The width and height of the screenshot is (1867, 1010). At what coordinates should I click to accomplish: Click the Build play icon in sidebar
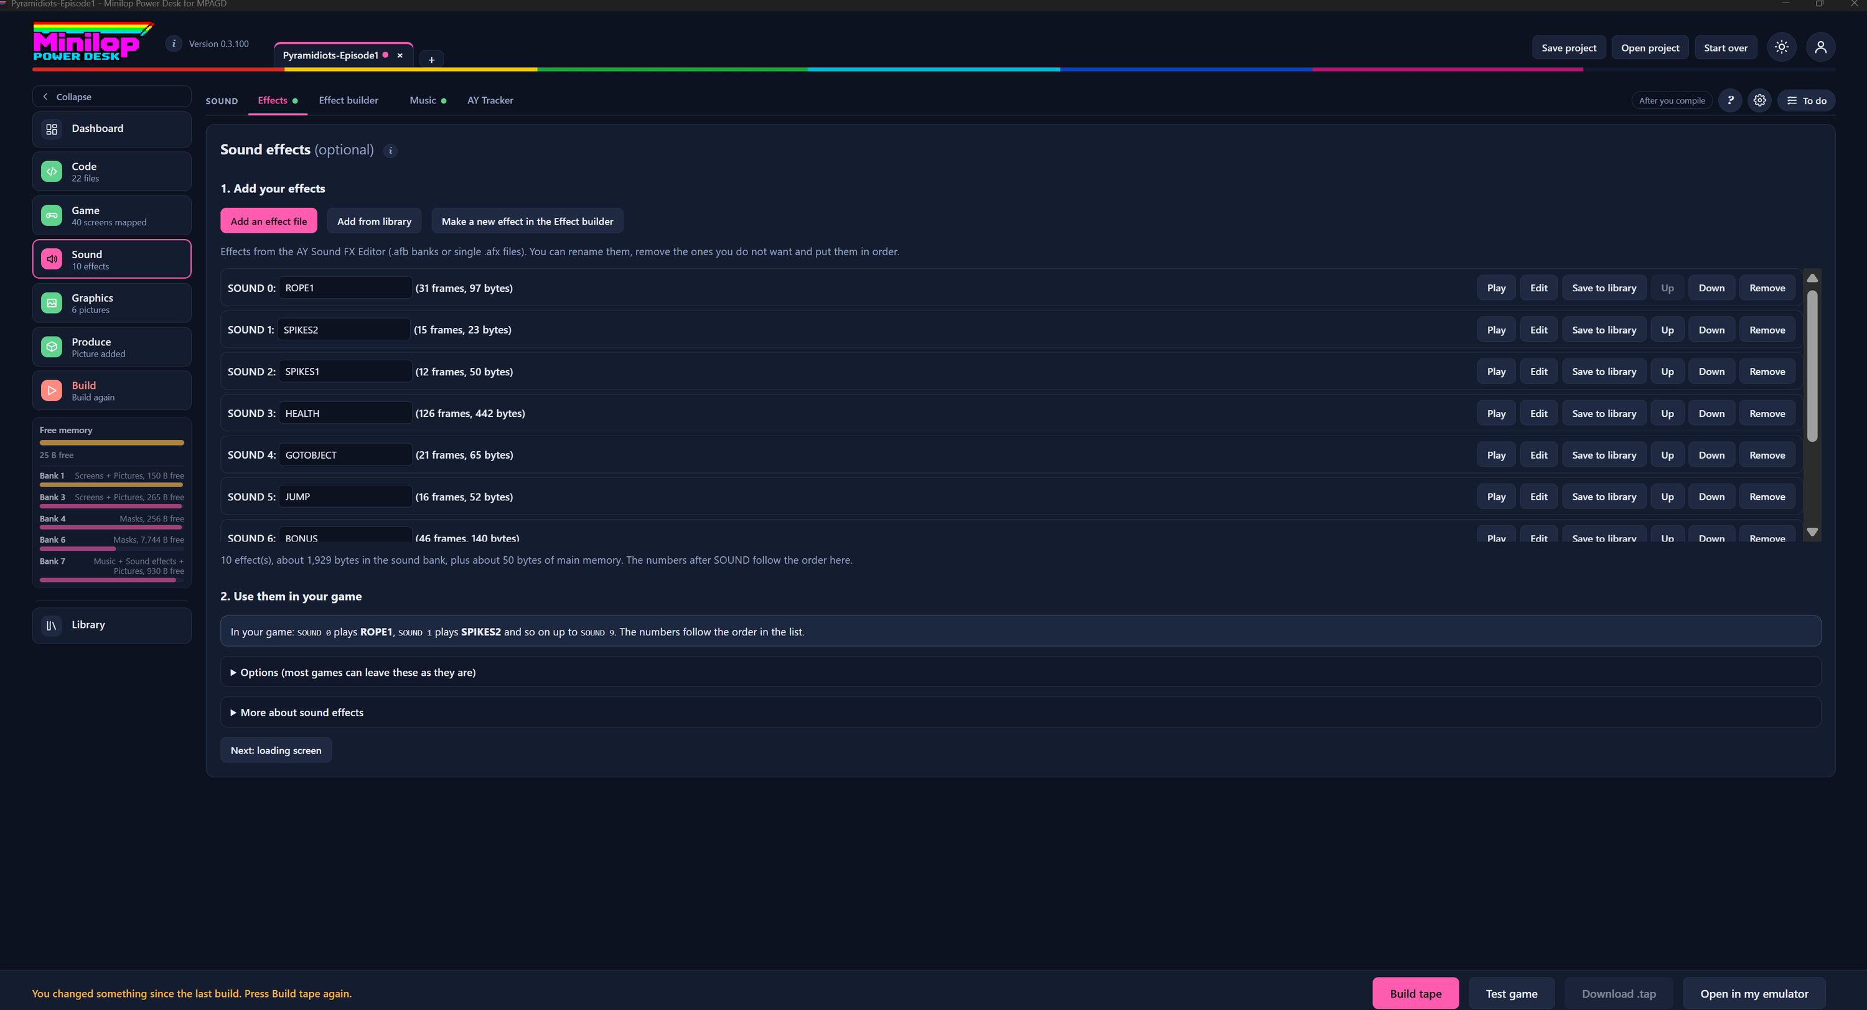click(52, 391)
